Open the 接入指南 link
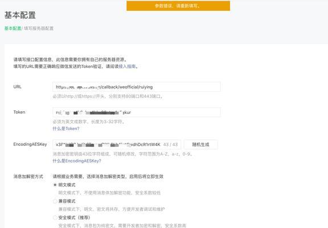The height and width of the screenshot is (228, 328). tap(127, 67)
